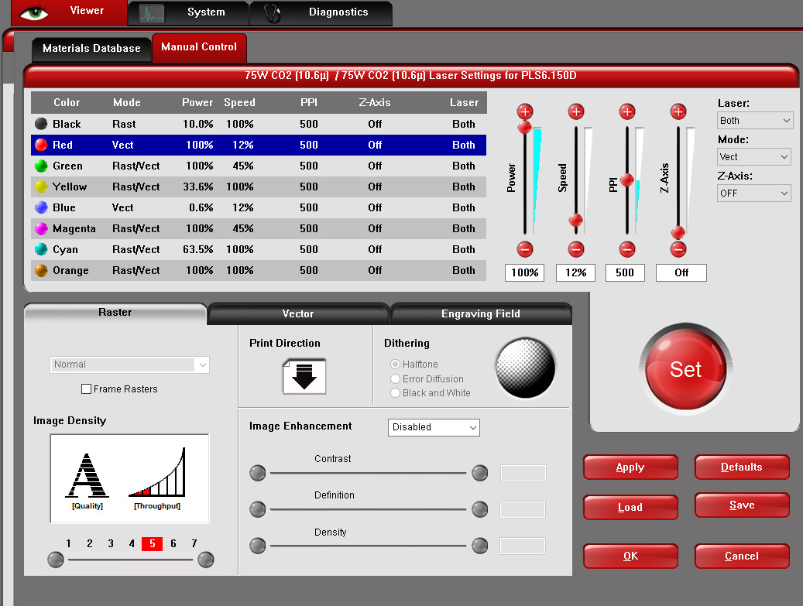803x606 pixels.
Task: Click the PPI slider handle
Action: pyautogui.click(x=626, y=180)
